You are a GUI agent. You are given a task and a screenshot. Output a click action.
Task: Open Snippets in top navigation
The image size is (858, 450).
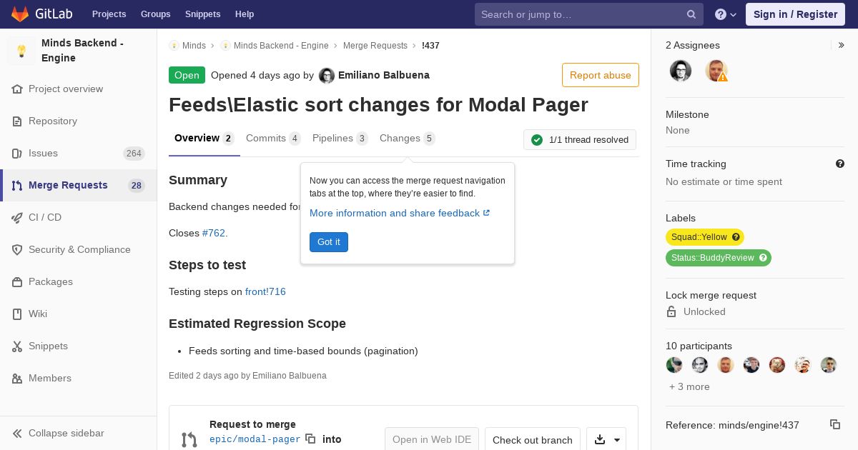pos(202,14)
